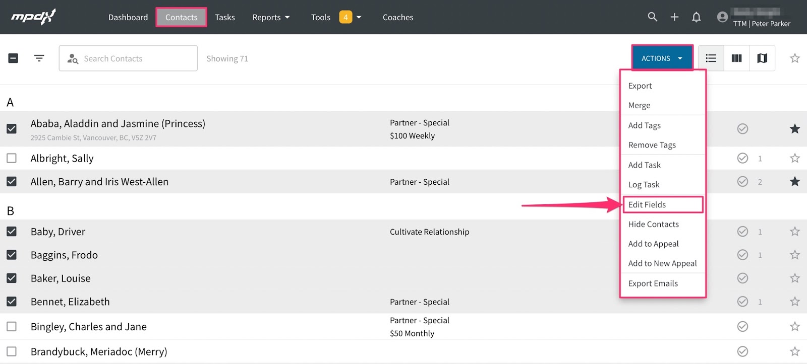This screenshot has height=364, width=807.
Task: Collapse the Actions dropdown button
Action: click(662, 58)
